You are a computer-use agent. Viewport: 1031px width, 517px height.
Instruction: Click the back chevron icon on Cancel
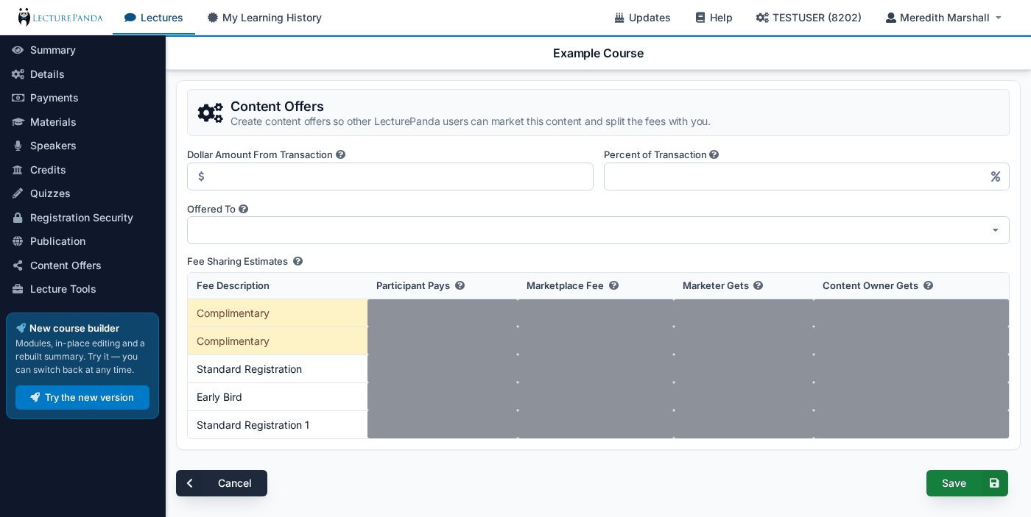click(190, 483)
